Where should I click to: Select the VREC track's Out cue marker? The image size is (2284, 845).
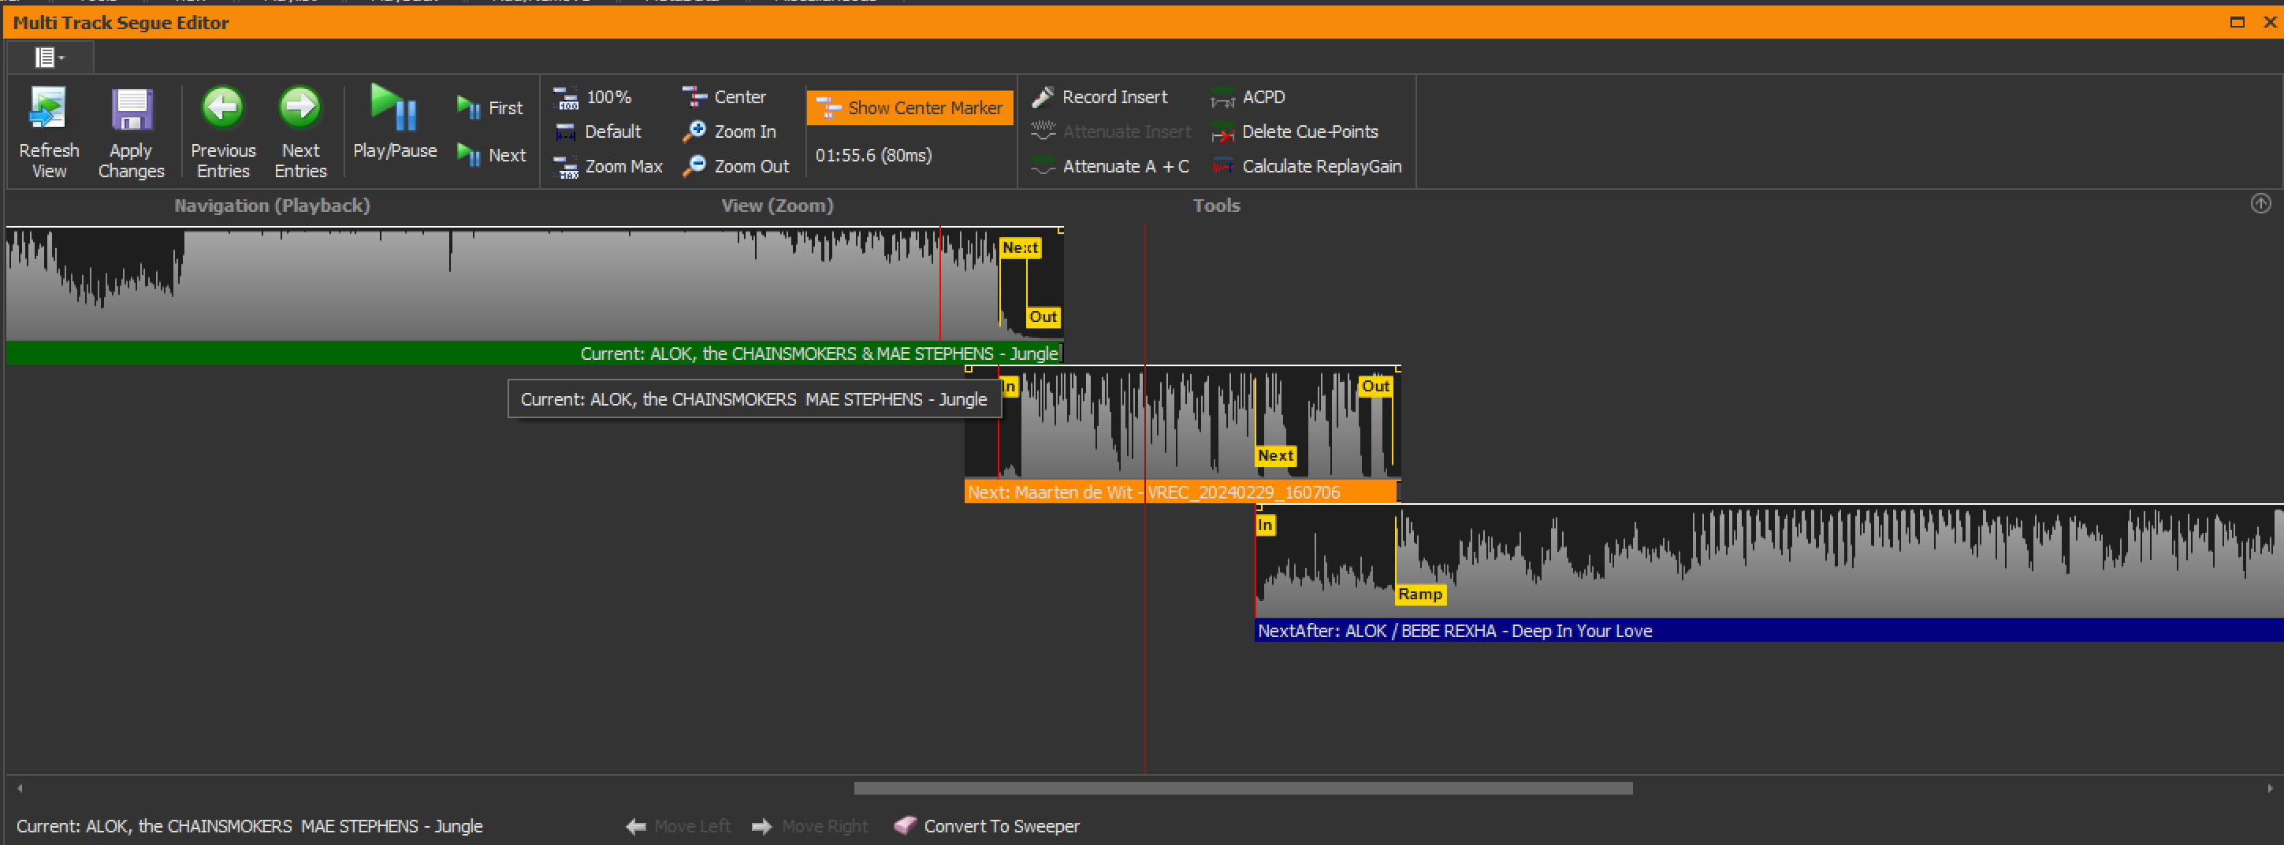pyautogui.click(x=1375, y=386)
